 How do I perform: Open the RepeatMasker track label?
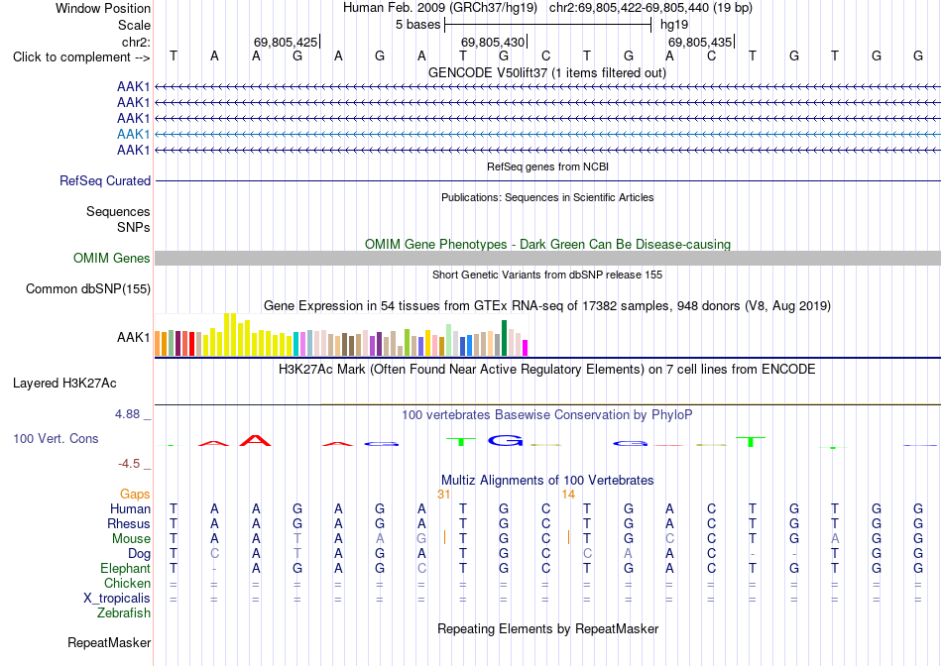[x=109, y=642]
